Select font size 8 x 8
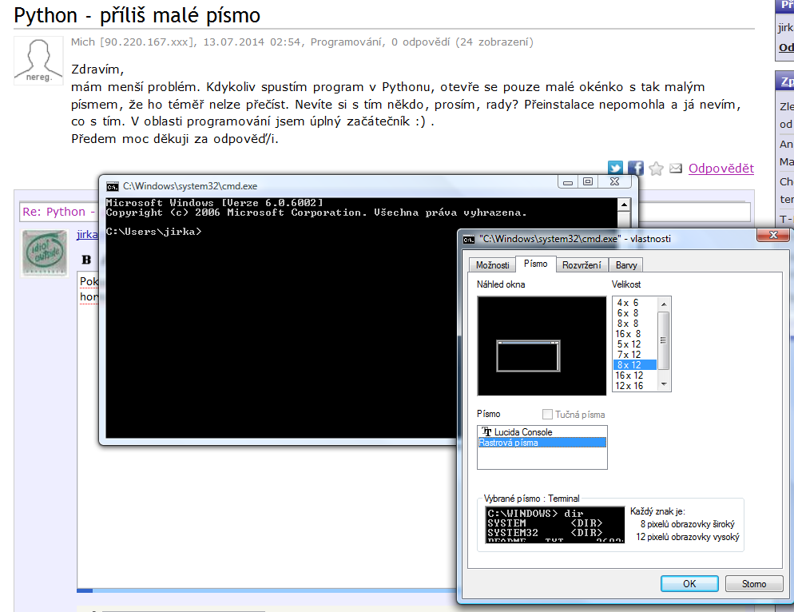The image size is (794, 612). pyautogui.click(x=635, y=324)
